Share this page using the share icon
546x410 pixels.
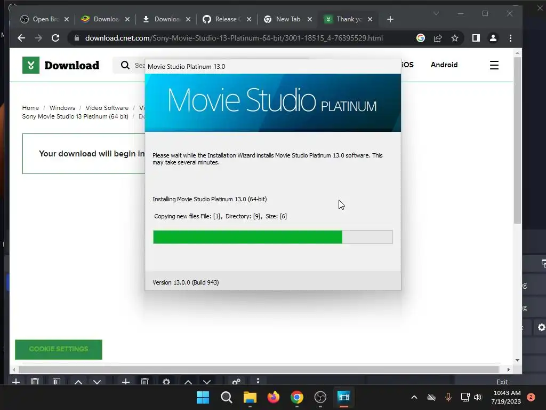coord(438,38)
